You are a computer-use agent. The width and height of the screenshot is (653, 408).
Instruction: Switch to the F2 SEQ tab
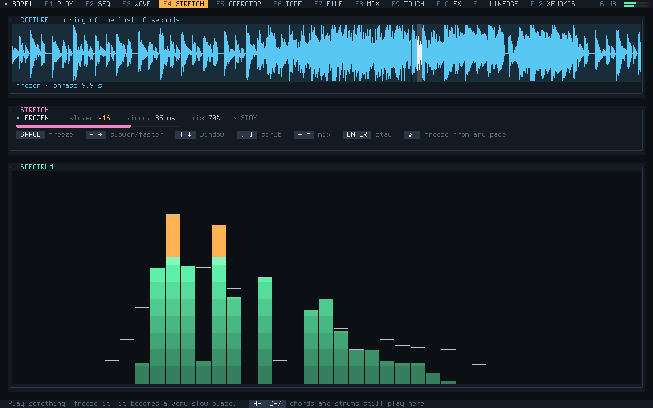[98, 4]
